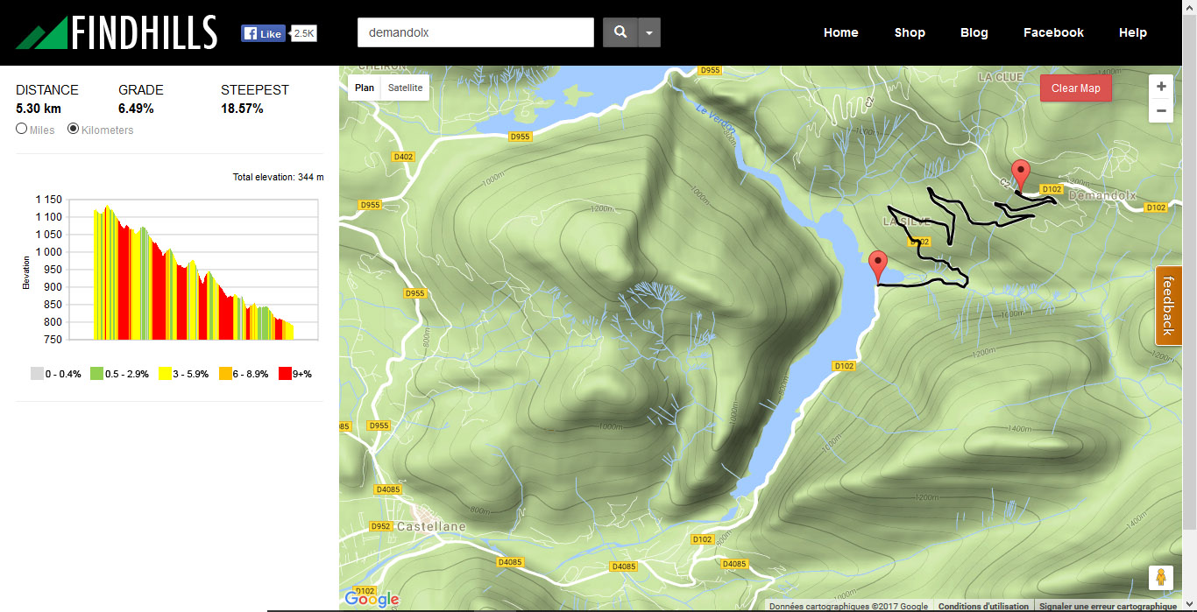Open the Help menu item
Image resolution: width=1197 pixels, height=612 pixels.
click(x=1133, y=32)
